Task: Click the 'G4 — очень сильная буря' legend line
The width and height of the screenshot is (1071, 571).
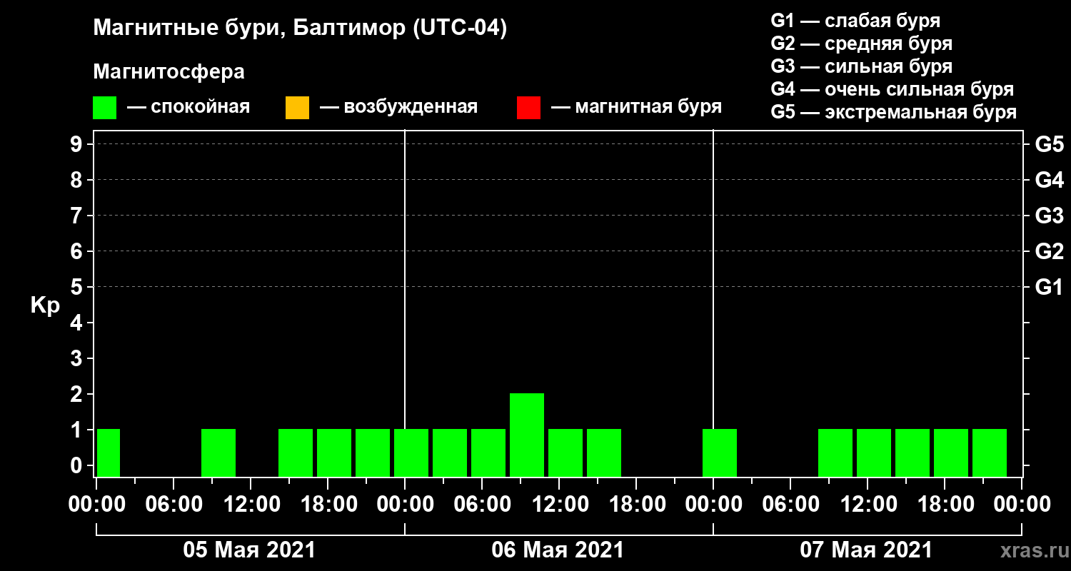Action: [892, 89]
